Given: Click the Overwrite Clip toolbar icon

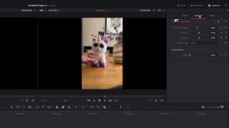Looking at the screenshot, I should 43,107.
